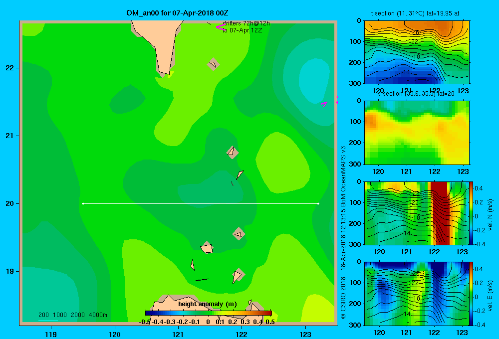Click the latitude '20' axis label on the main map

click(x=10, y=203)
